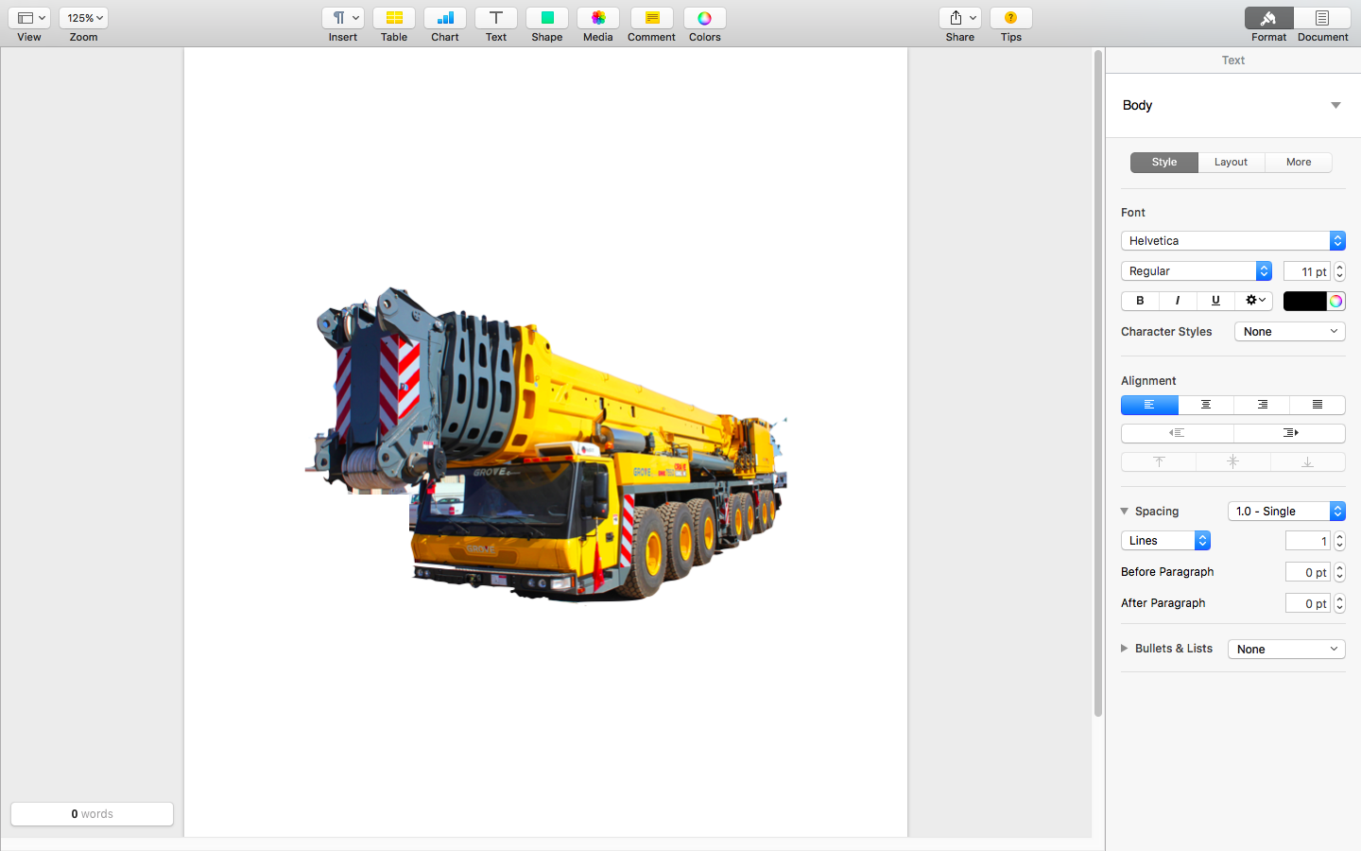Open the line spacing dropdown

[1286, 511]
